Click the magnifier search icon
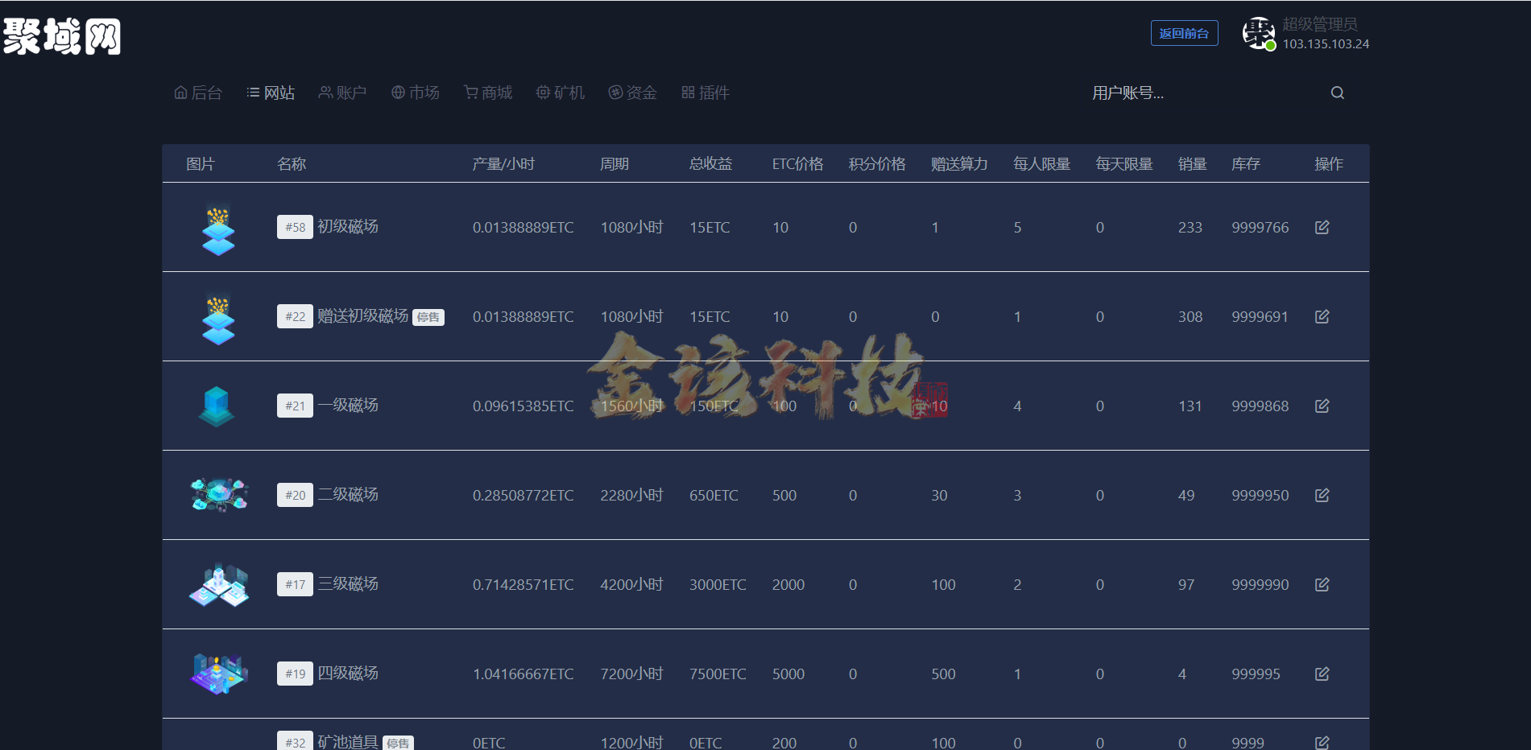This screenshot has height=750, width=1531. tap(1336, 93)
